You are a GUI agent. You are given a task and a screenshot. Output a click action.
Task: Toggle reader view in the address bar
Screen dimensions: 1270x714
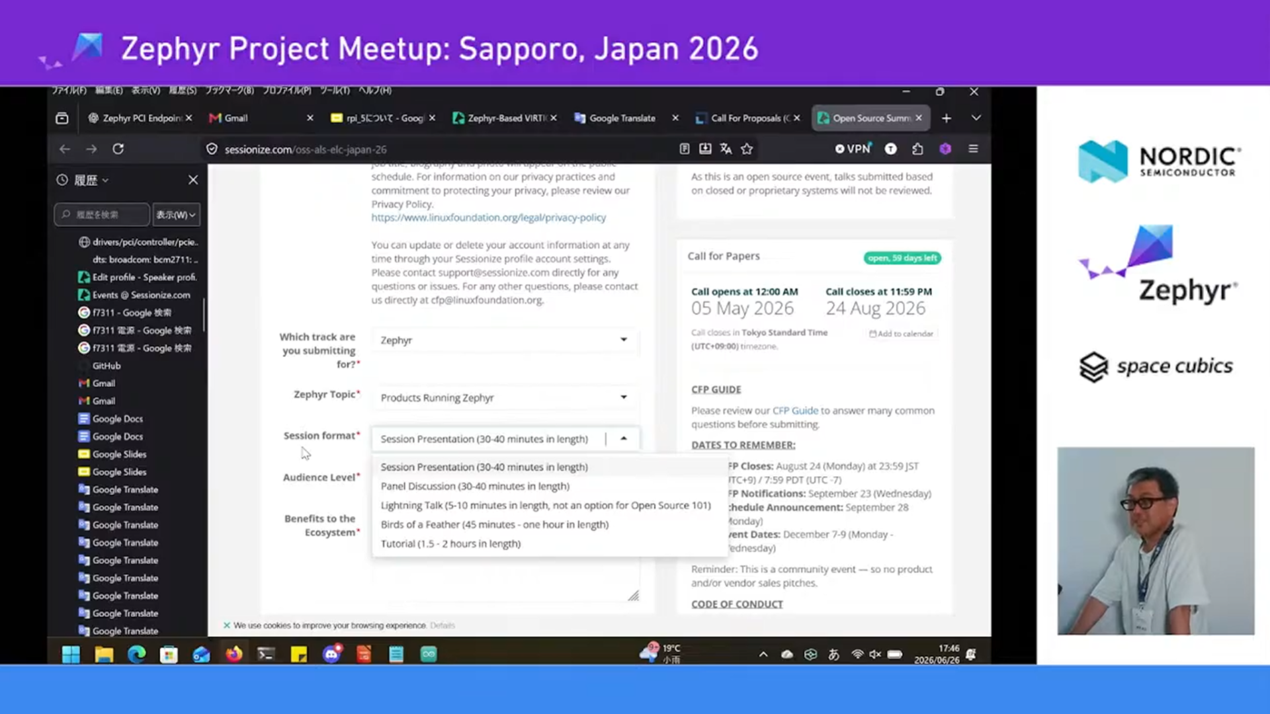[685, 149]
